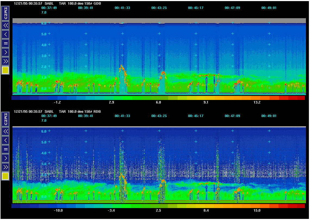Toggle the yellow square in the bottom panel
The height and width of the screenshot is (220, 310).
(5, 176)
